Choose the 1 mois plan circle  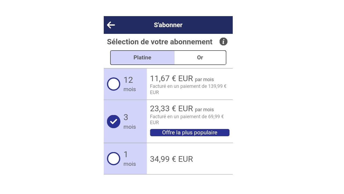click(x=113, y=159)
